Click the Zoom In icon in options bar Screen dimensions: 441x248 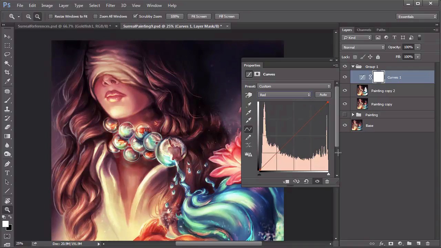pos(29,16)
